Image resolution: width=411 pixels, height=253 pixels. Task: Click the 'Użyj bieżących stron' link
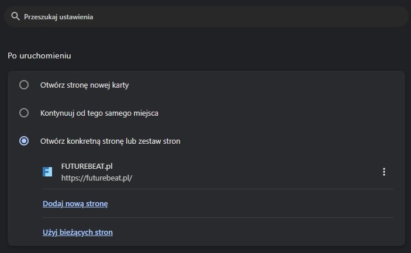point(78,232)
